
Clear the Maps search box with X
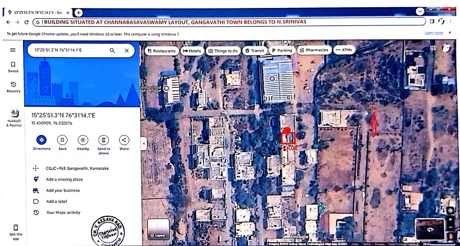(x=126, y=50)
